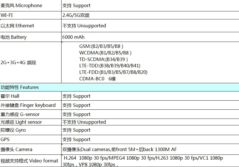Select the WI-FI row label cell
239x167 pixels.
coord(7,15)
